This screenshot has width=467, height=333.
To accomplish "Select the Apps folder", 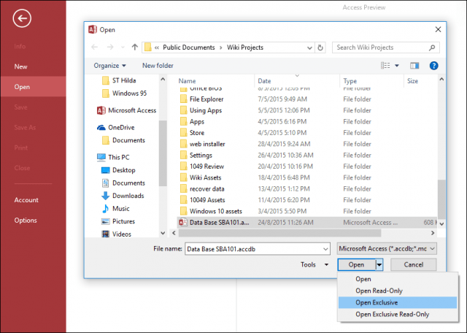I will (x=192, y=122).
